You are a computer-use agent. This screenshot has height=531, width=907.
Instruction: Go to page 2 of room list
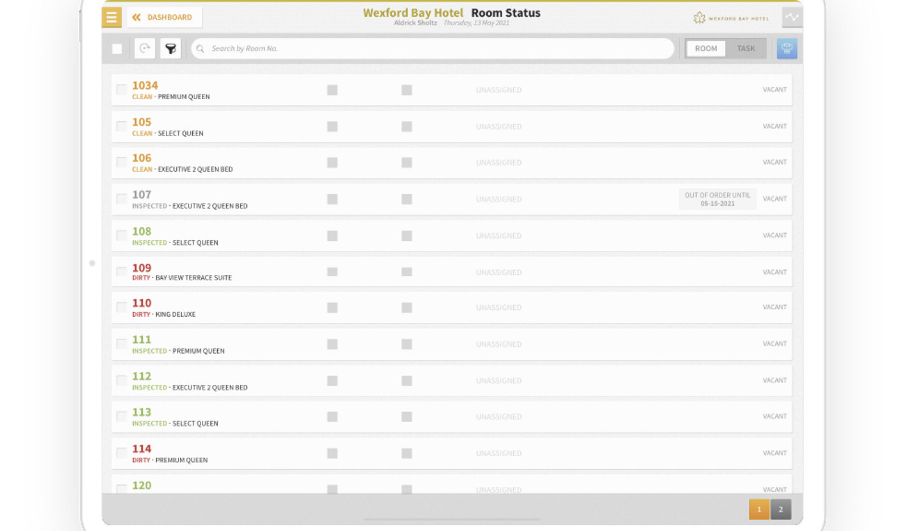tap(781, 509)
